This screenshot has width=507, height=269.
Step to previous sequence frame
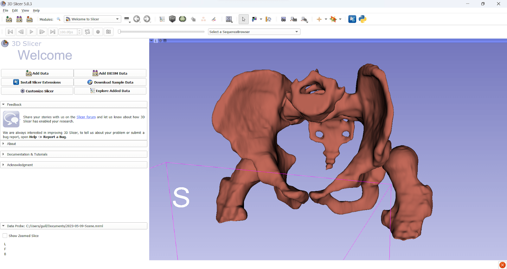(x=21, y=32)
